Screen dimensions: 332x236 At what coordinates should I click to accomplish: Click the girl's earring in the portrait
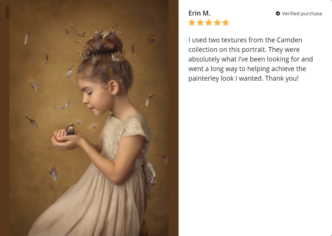point(113,94)
